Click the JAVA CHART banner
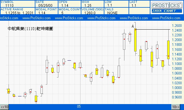The height and width of the screenshot is (110, 184). point(167,11)
